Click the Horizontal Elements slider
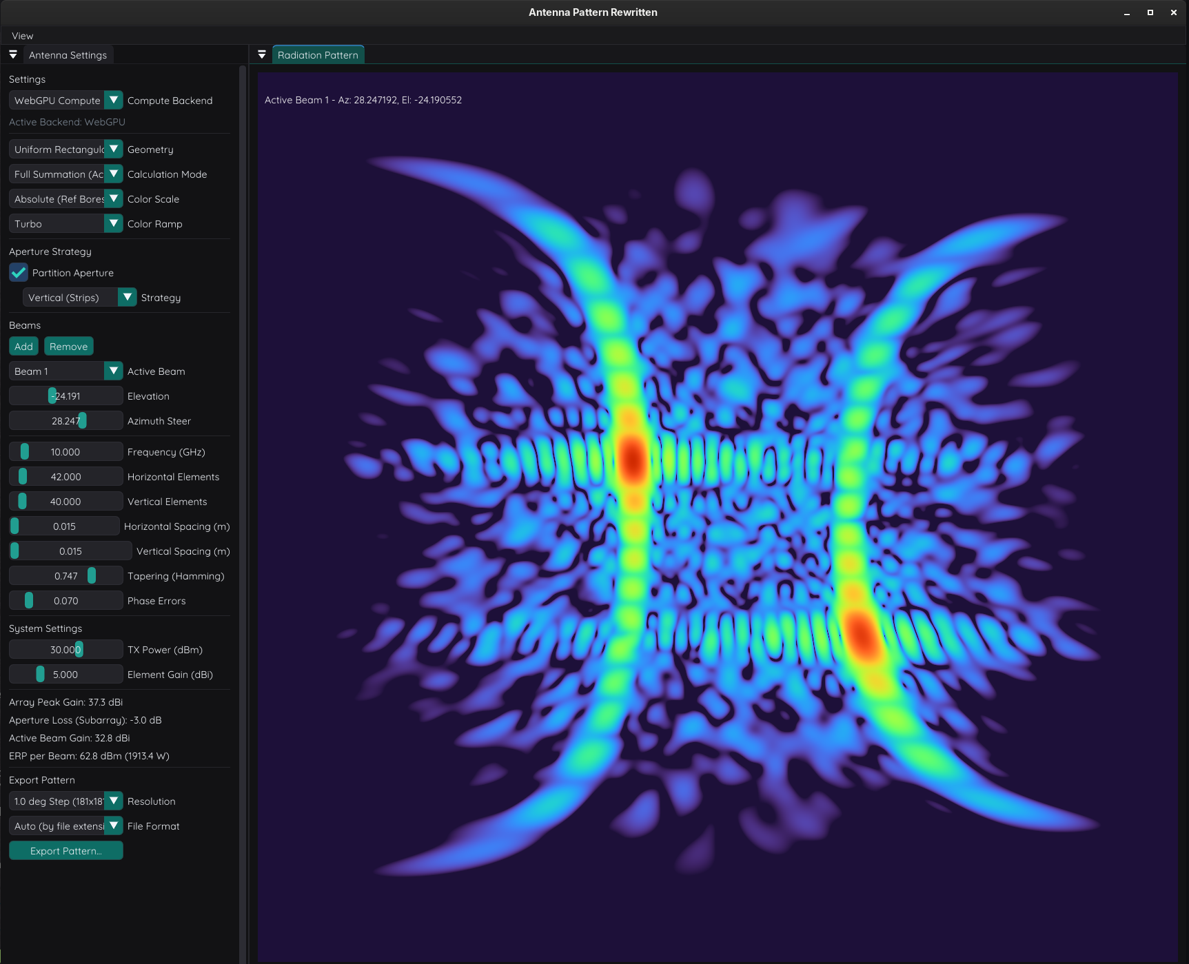This screenshot has width=1189, height=964. pos(65,476)
